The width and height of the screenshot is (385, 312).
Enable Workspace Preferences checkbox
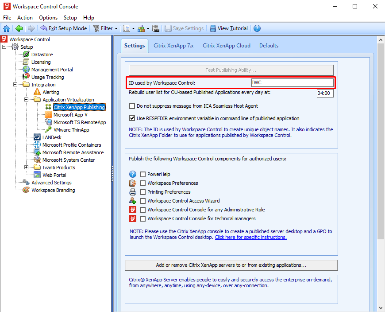(142, 183)
